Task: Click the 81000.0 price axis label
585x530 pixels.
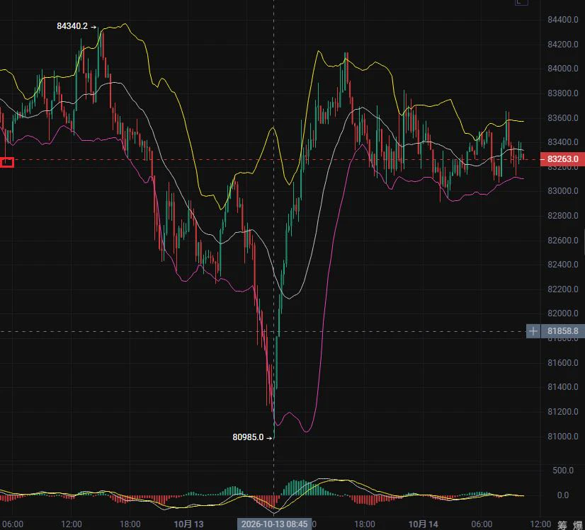Action: 562,436
